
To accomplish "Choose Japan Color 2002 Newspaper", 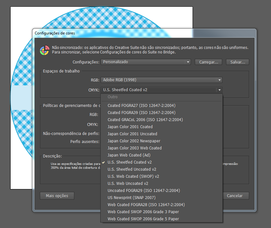I will pos(161,141).
